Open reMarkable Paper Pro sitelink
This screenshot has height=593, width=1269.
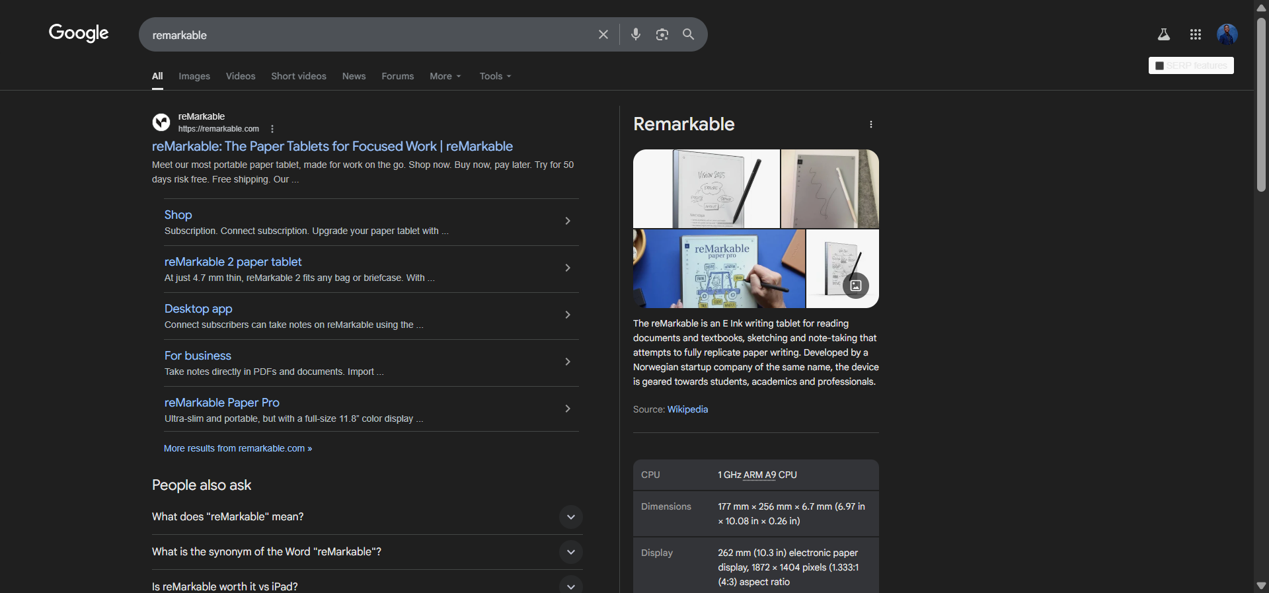[222, 403]
